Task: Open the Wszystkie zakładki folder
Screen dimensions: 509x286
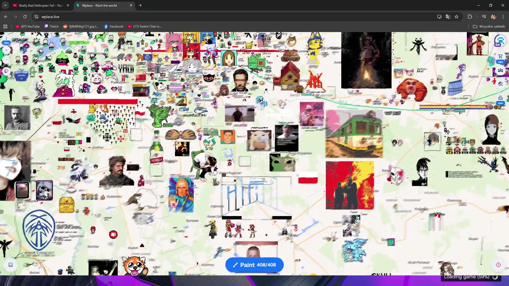Action: [x=489, y=27]
